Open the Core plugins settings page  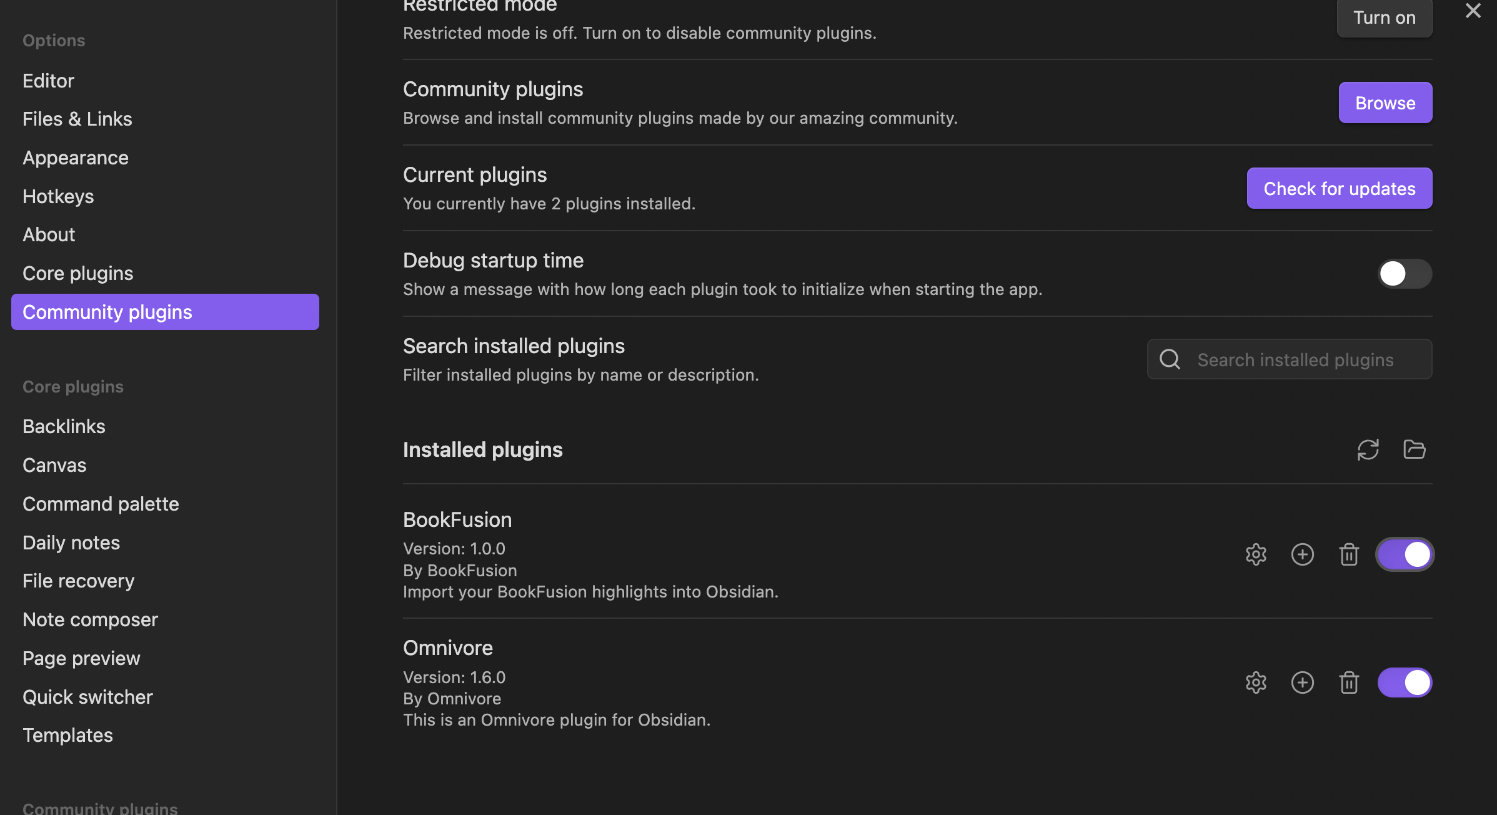click(x=77, y=272)
